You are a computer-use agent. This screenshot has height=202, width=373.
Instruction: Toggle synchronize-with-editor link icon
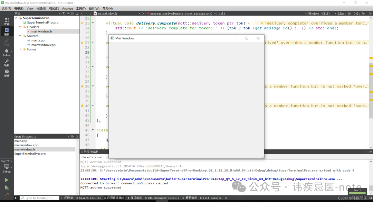click(x=68, y=13)
